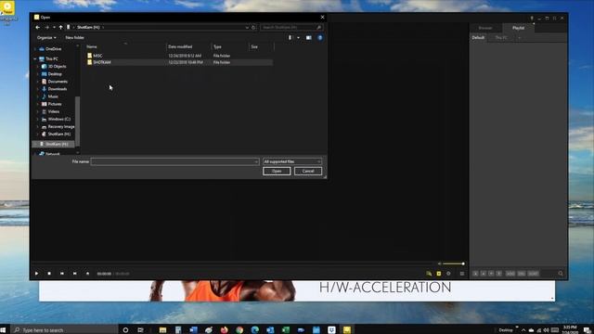Click the Cortana circle icon
The height and width of the screenshot is (334, 594).
pyautogui.click(x=125, y=330)
